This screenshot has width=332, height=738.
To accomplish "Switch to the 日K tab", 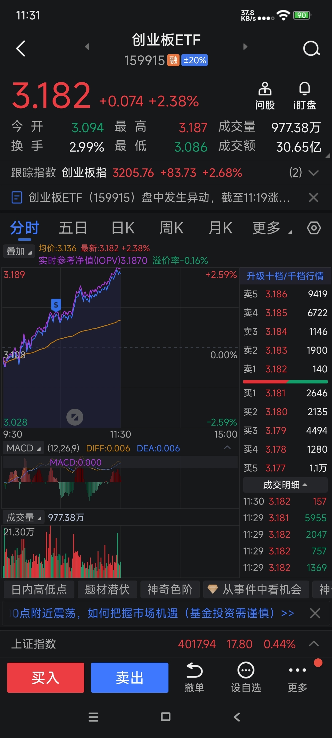I will 123,228.
